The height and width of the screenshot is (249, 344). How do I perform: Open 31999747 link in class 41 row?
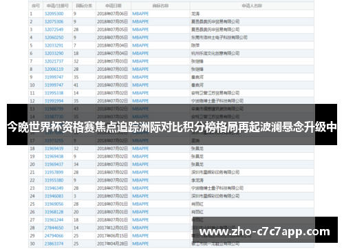click(x=54, y=85)
